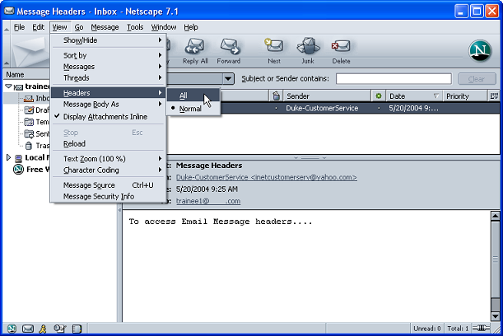Open Navigator from the status bar icon
503x336 pixels.
pos(12,329)
